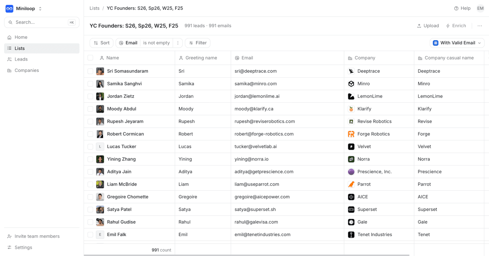Click the Company casual name column header
Viewport: 489px width, 256px height.
click(x=446, y=58)
